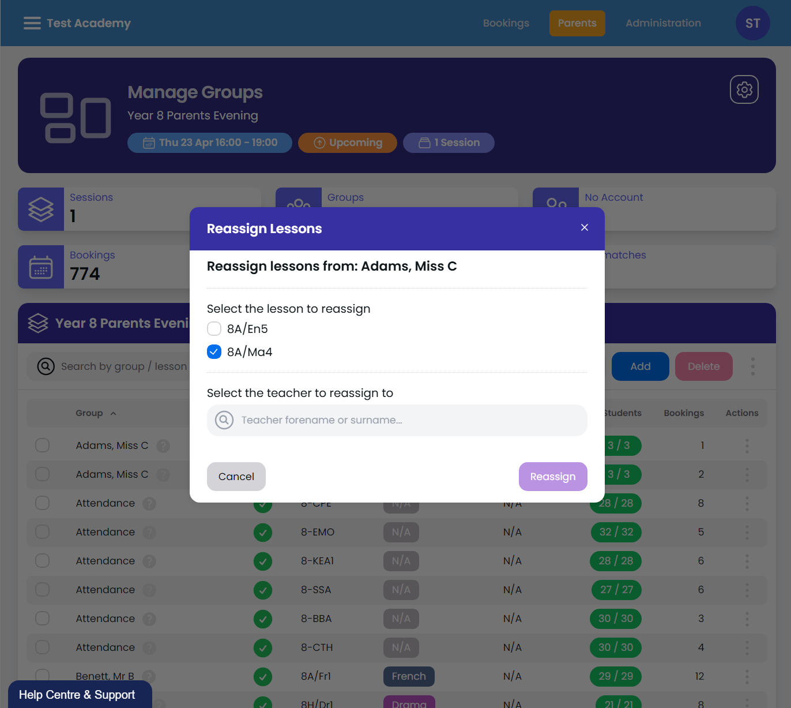
Task: Click the green checkmark on the 8-KEA1 row
Action: point(263,561)
